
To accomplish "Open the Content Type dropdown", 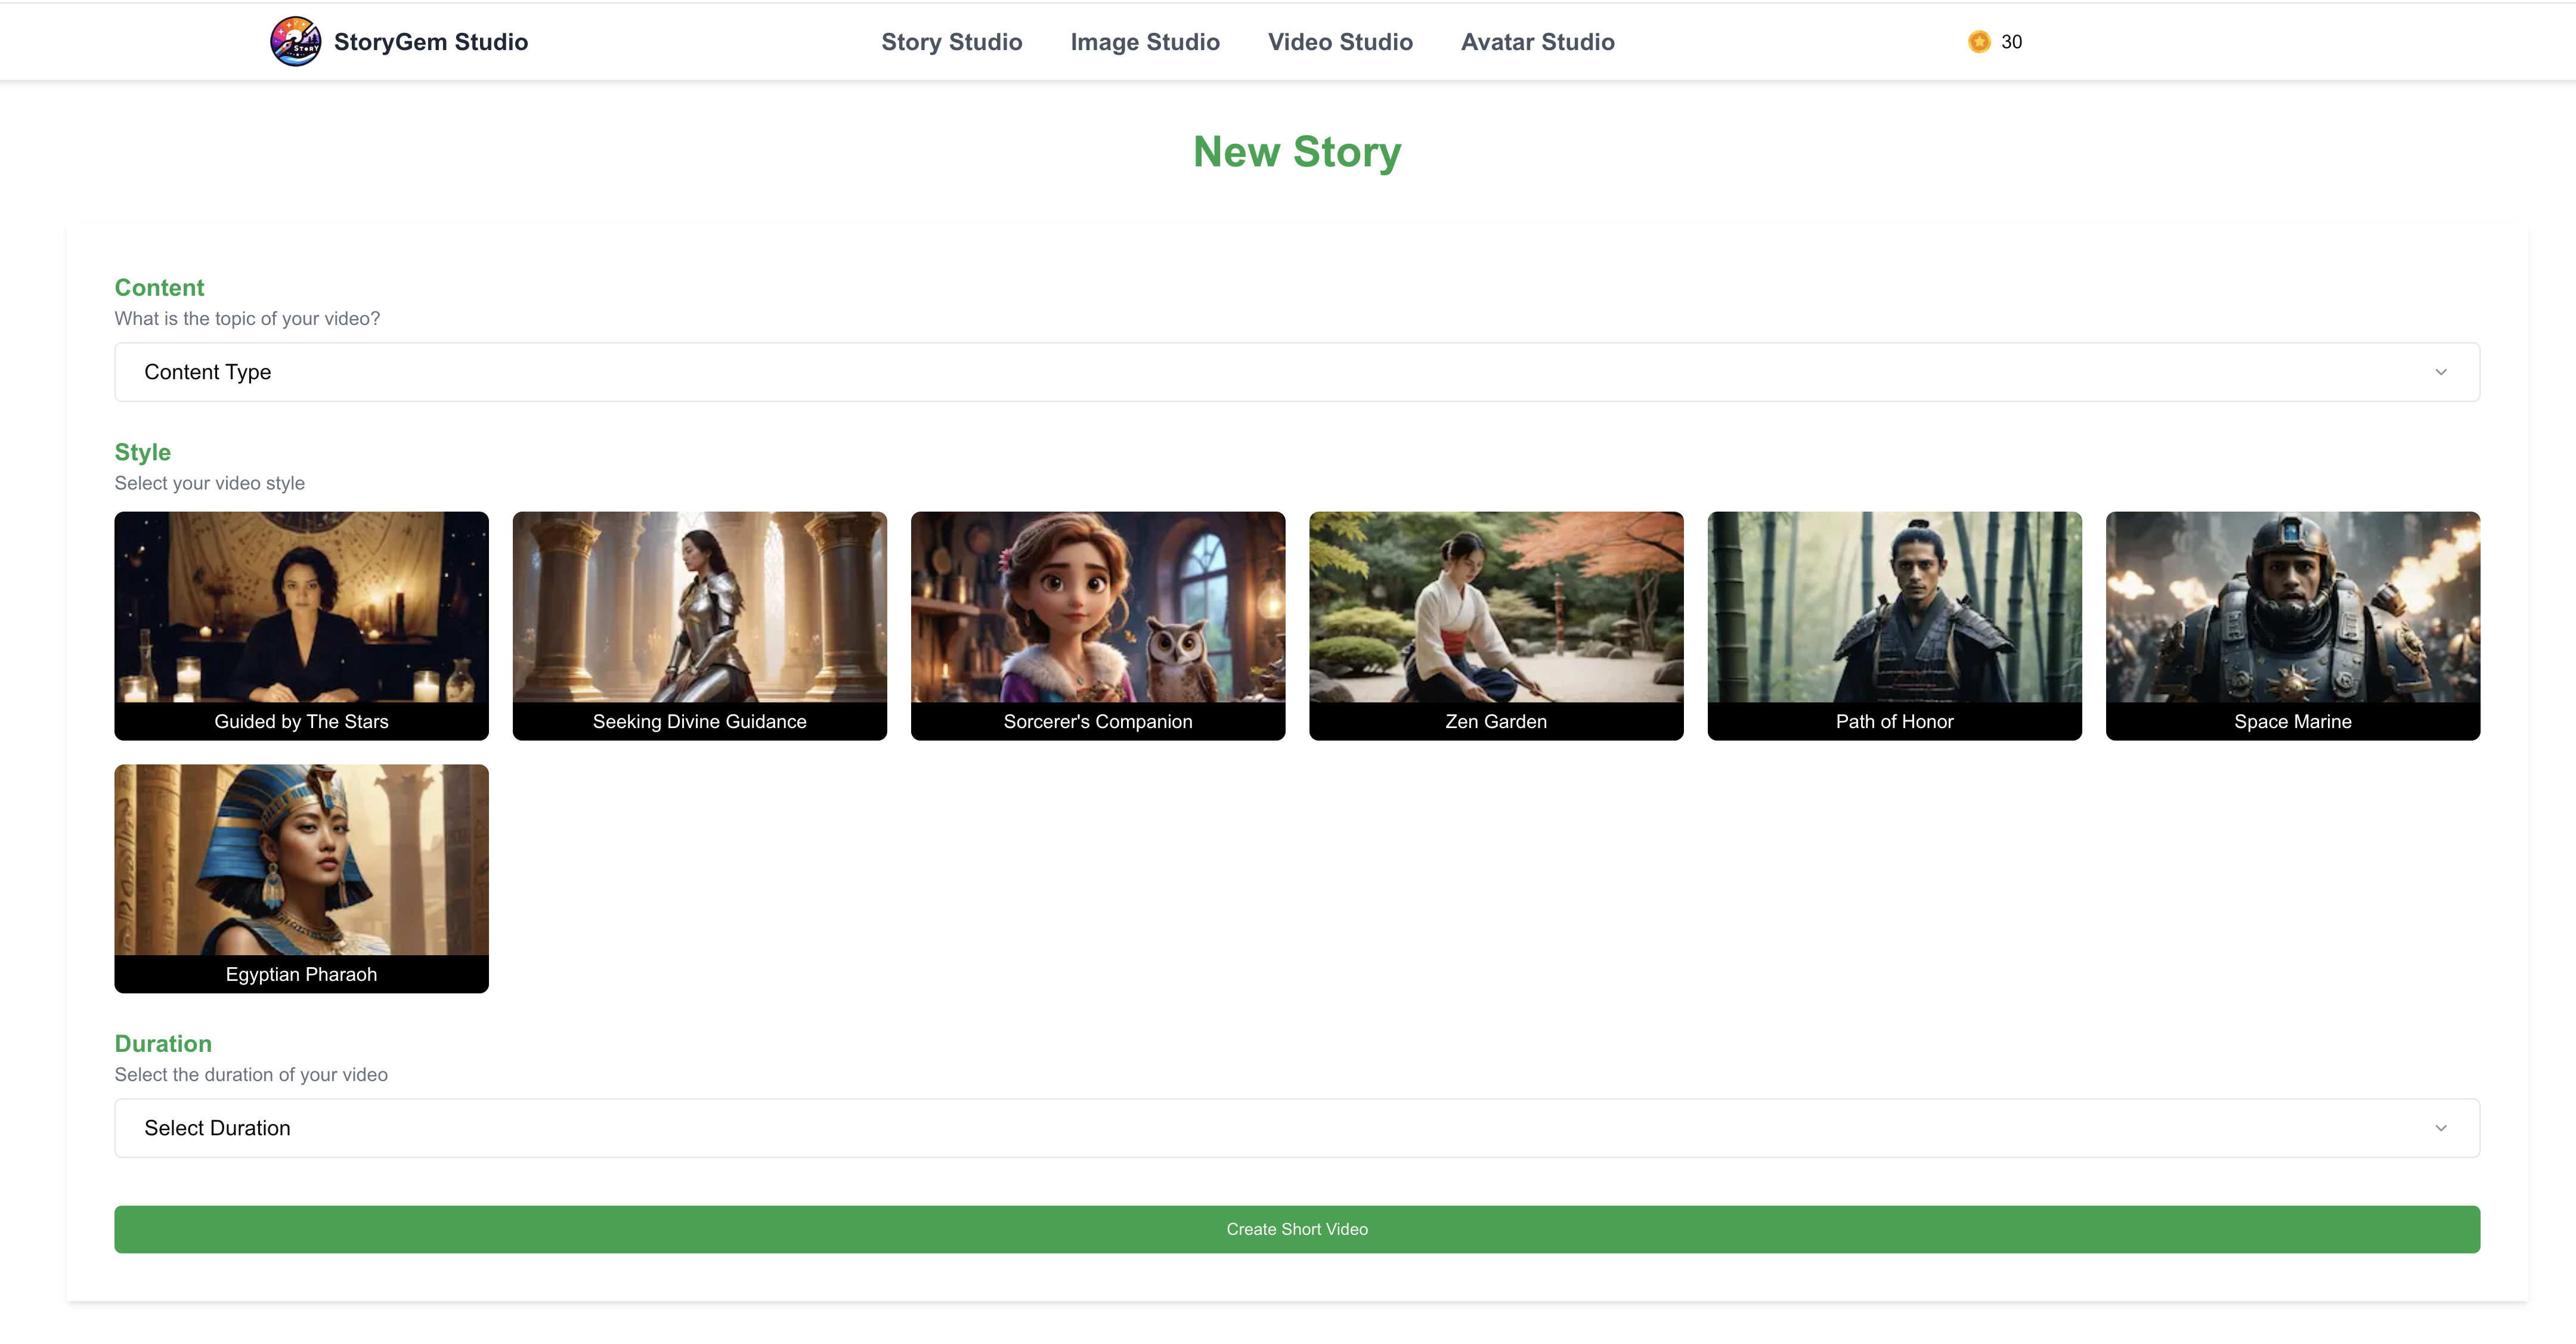I will pos(1296,372).
